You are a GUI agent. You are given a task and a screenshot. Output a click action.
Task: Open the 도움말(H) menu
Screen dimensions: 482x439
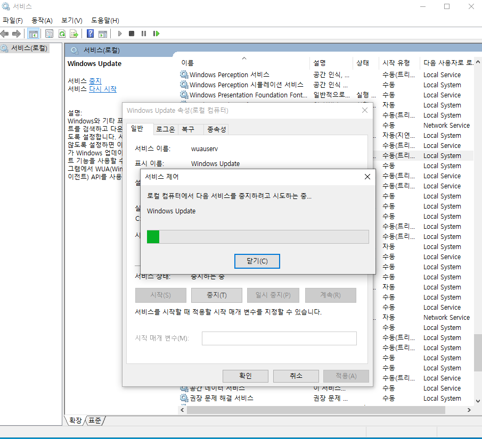(105, 21)
